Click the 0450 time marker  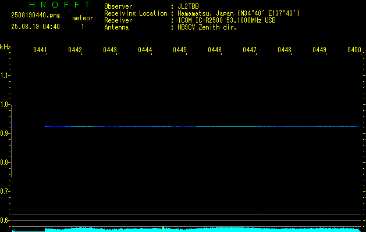[x=354, y=50]
